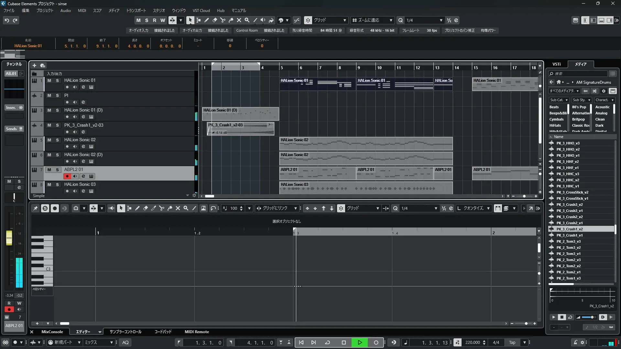The image size is (621, 349).
Task: Select the Scissors split tool in main toolbar
Action: 223,20
